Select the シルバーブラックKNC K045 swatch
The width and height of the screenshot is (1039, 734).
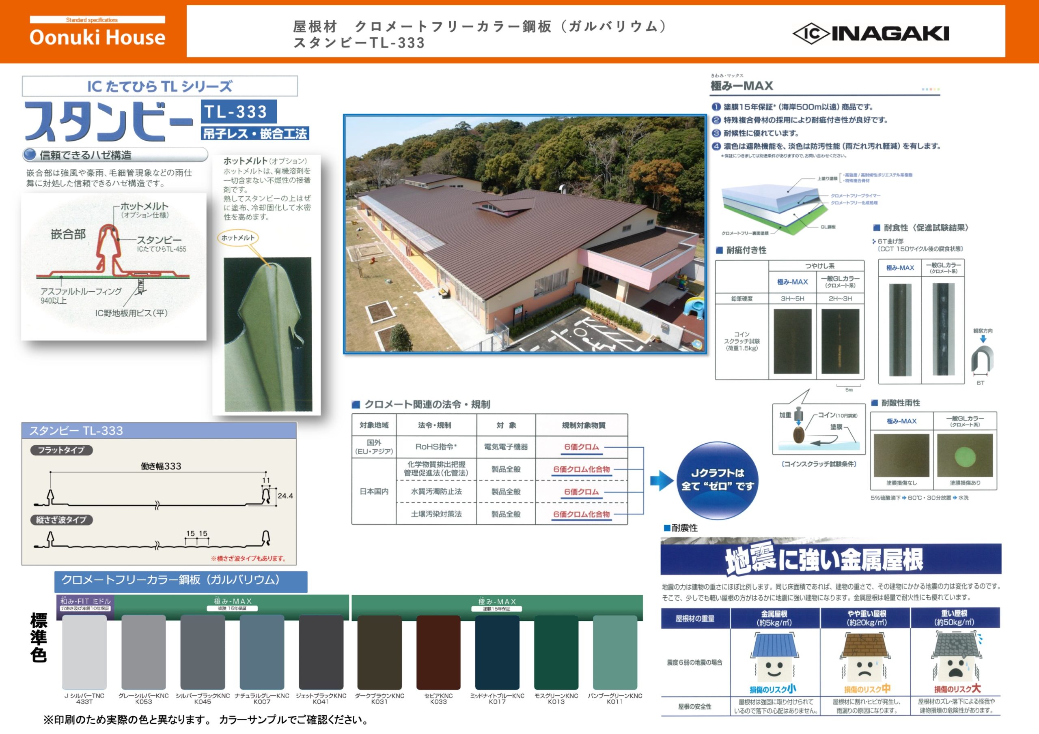pos(202,652)
